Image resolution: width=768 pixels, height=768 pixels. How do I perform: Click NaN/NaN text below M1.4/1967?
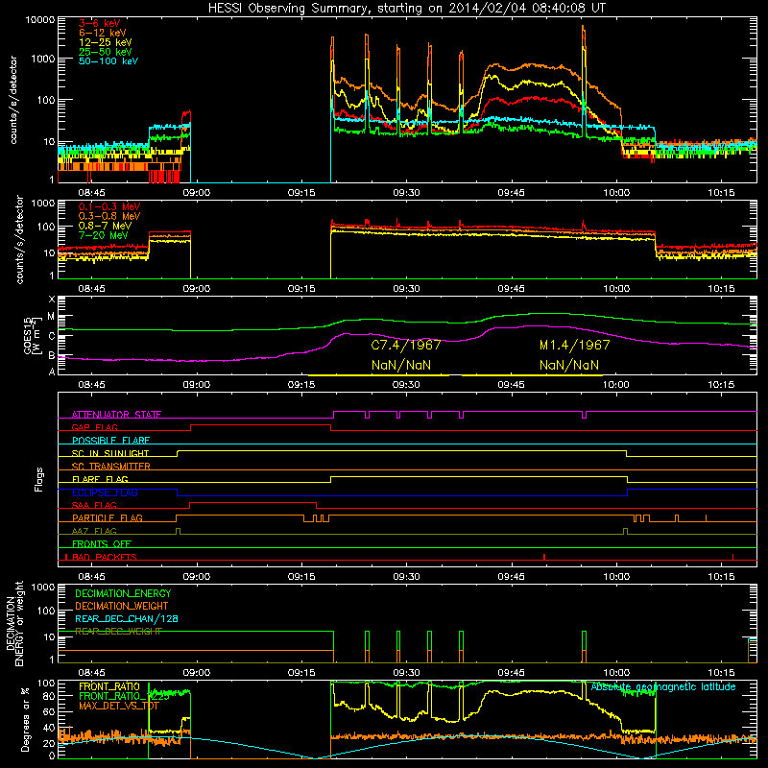[569, 365]
